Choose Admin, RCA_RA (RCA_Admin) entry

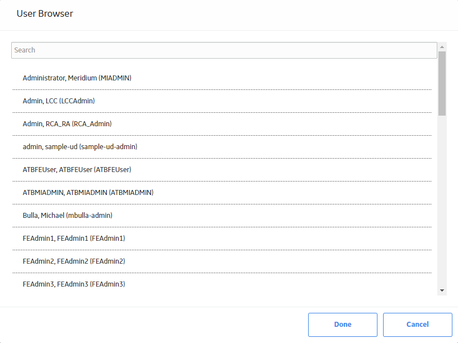[222, 124]
